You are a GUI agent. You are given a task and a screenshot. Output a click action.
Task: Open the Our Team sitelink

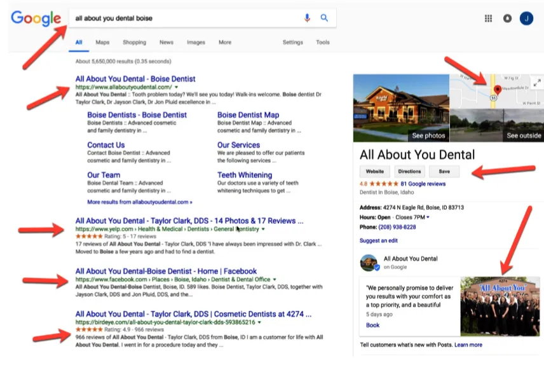tap(104, 175)
